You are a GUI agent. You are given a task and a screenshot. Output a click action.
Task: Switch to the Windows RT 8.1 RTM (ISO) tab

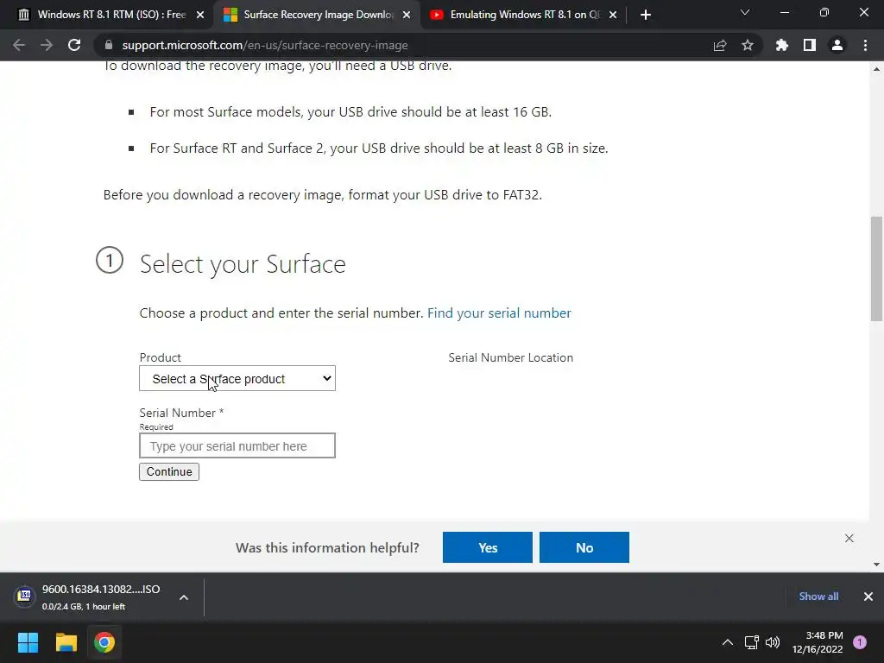pos(107,15)
